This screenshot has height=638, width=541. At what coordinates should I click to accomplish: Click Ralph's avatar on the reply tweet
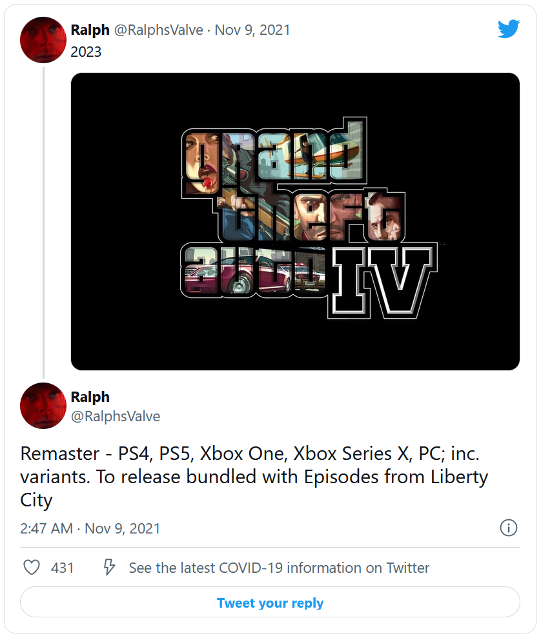point(43,406)
